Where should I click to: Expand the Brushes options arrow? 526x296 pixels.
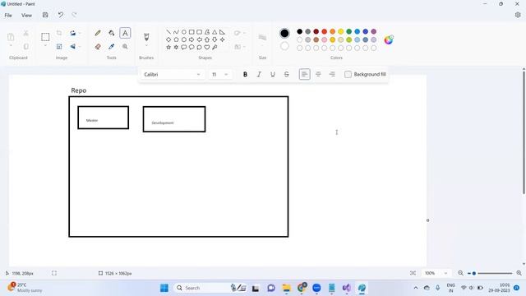pyautogui.click(x=146, y=46)
